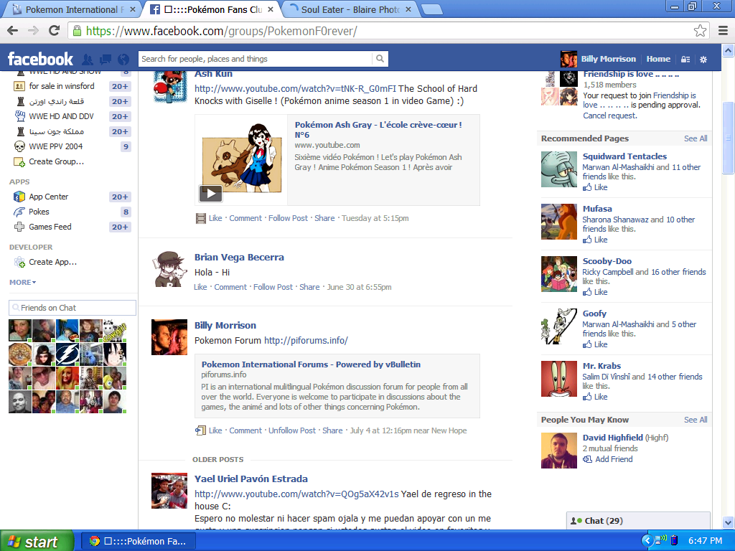Like the Mr. Krabs page

click(x=601, y=397)
